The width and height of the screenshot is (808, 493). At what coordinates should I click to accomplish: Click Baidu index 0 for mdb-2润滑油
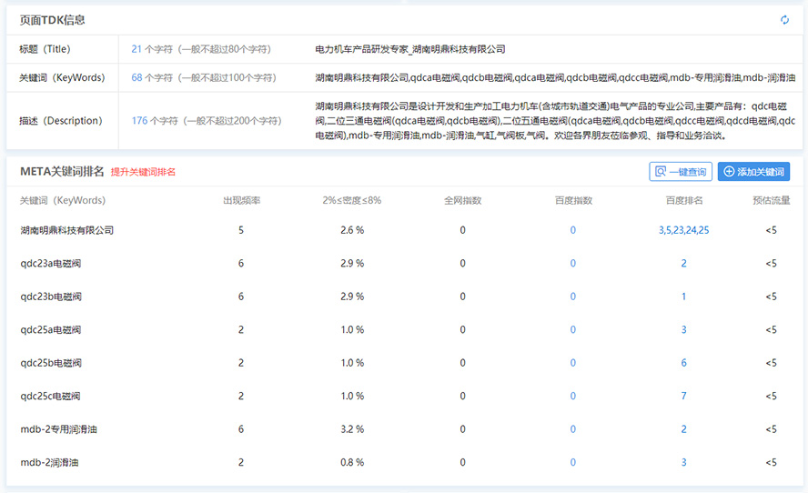[573, 463]
